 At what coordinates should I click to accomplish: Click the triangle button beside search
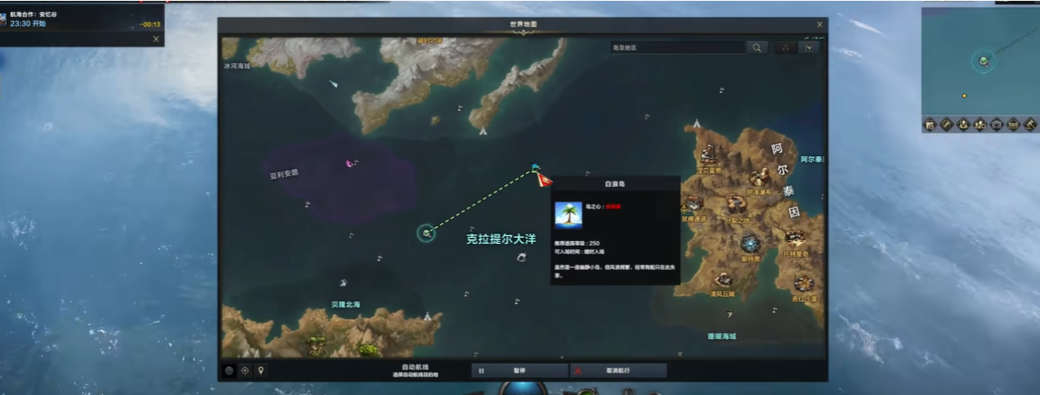click(786, 47)
